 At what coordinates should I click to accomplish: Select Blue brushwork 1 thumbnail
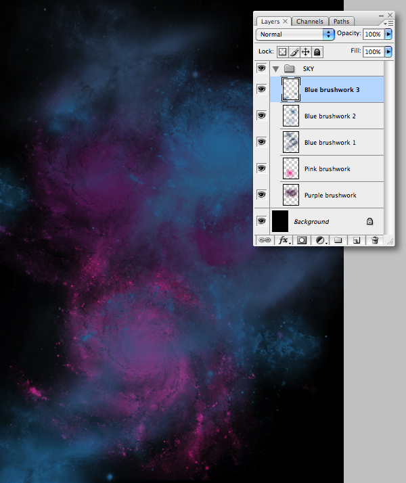click(x=291, y=142)
